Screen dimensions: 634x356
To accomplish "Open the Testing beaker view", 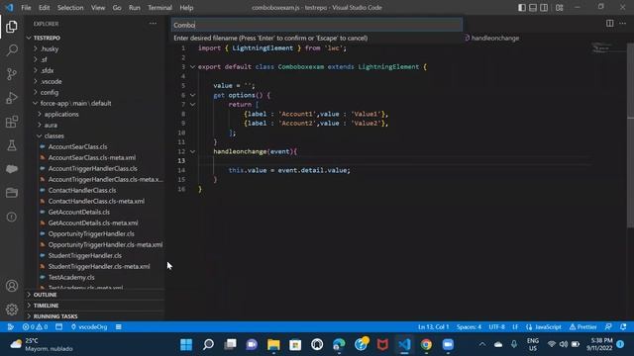I will point(12,145).
